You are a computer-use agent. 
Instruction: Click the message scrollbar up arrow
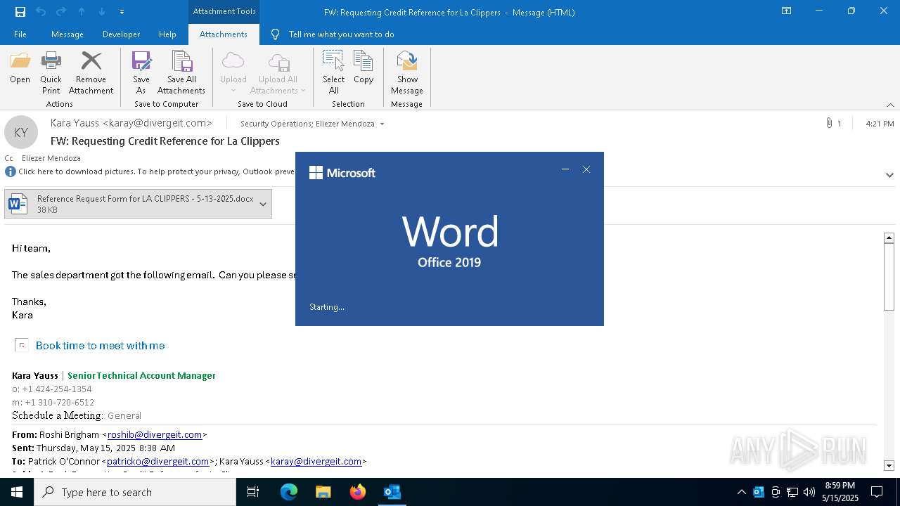(x=889, y=238)
